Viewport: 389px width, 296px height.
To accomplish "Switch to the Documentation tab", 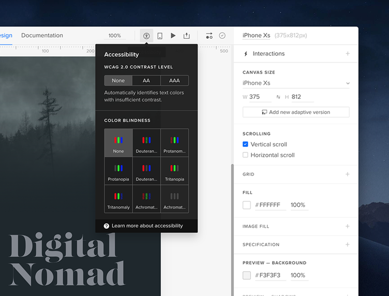I will pyautogui.click(x=42, y=35).
